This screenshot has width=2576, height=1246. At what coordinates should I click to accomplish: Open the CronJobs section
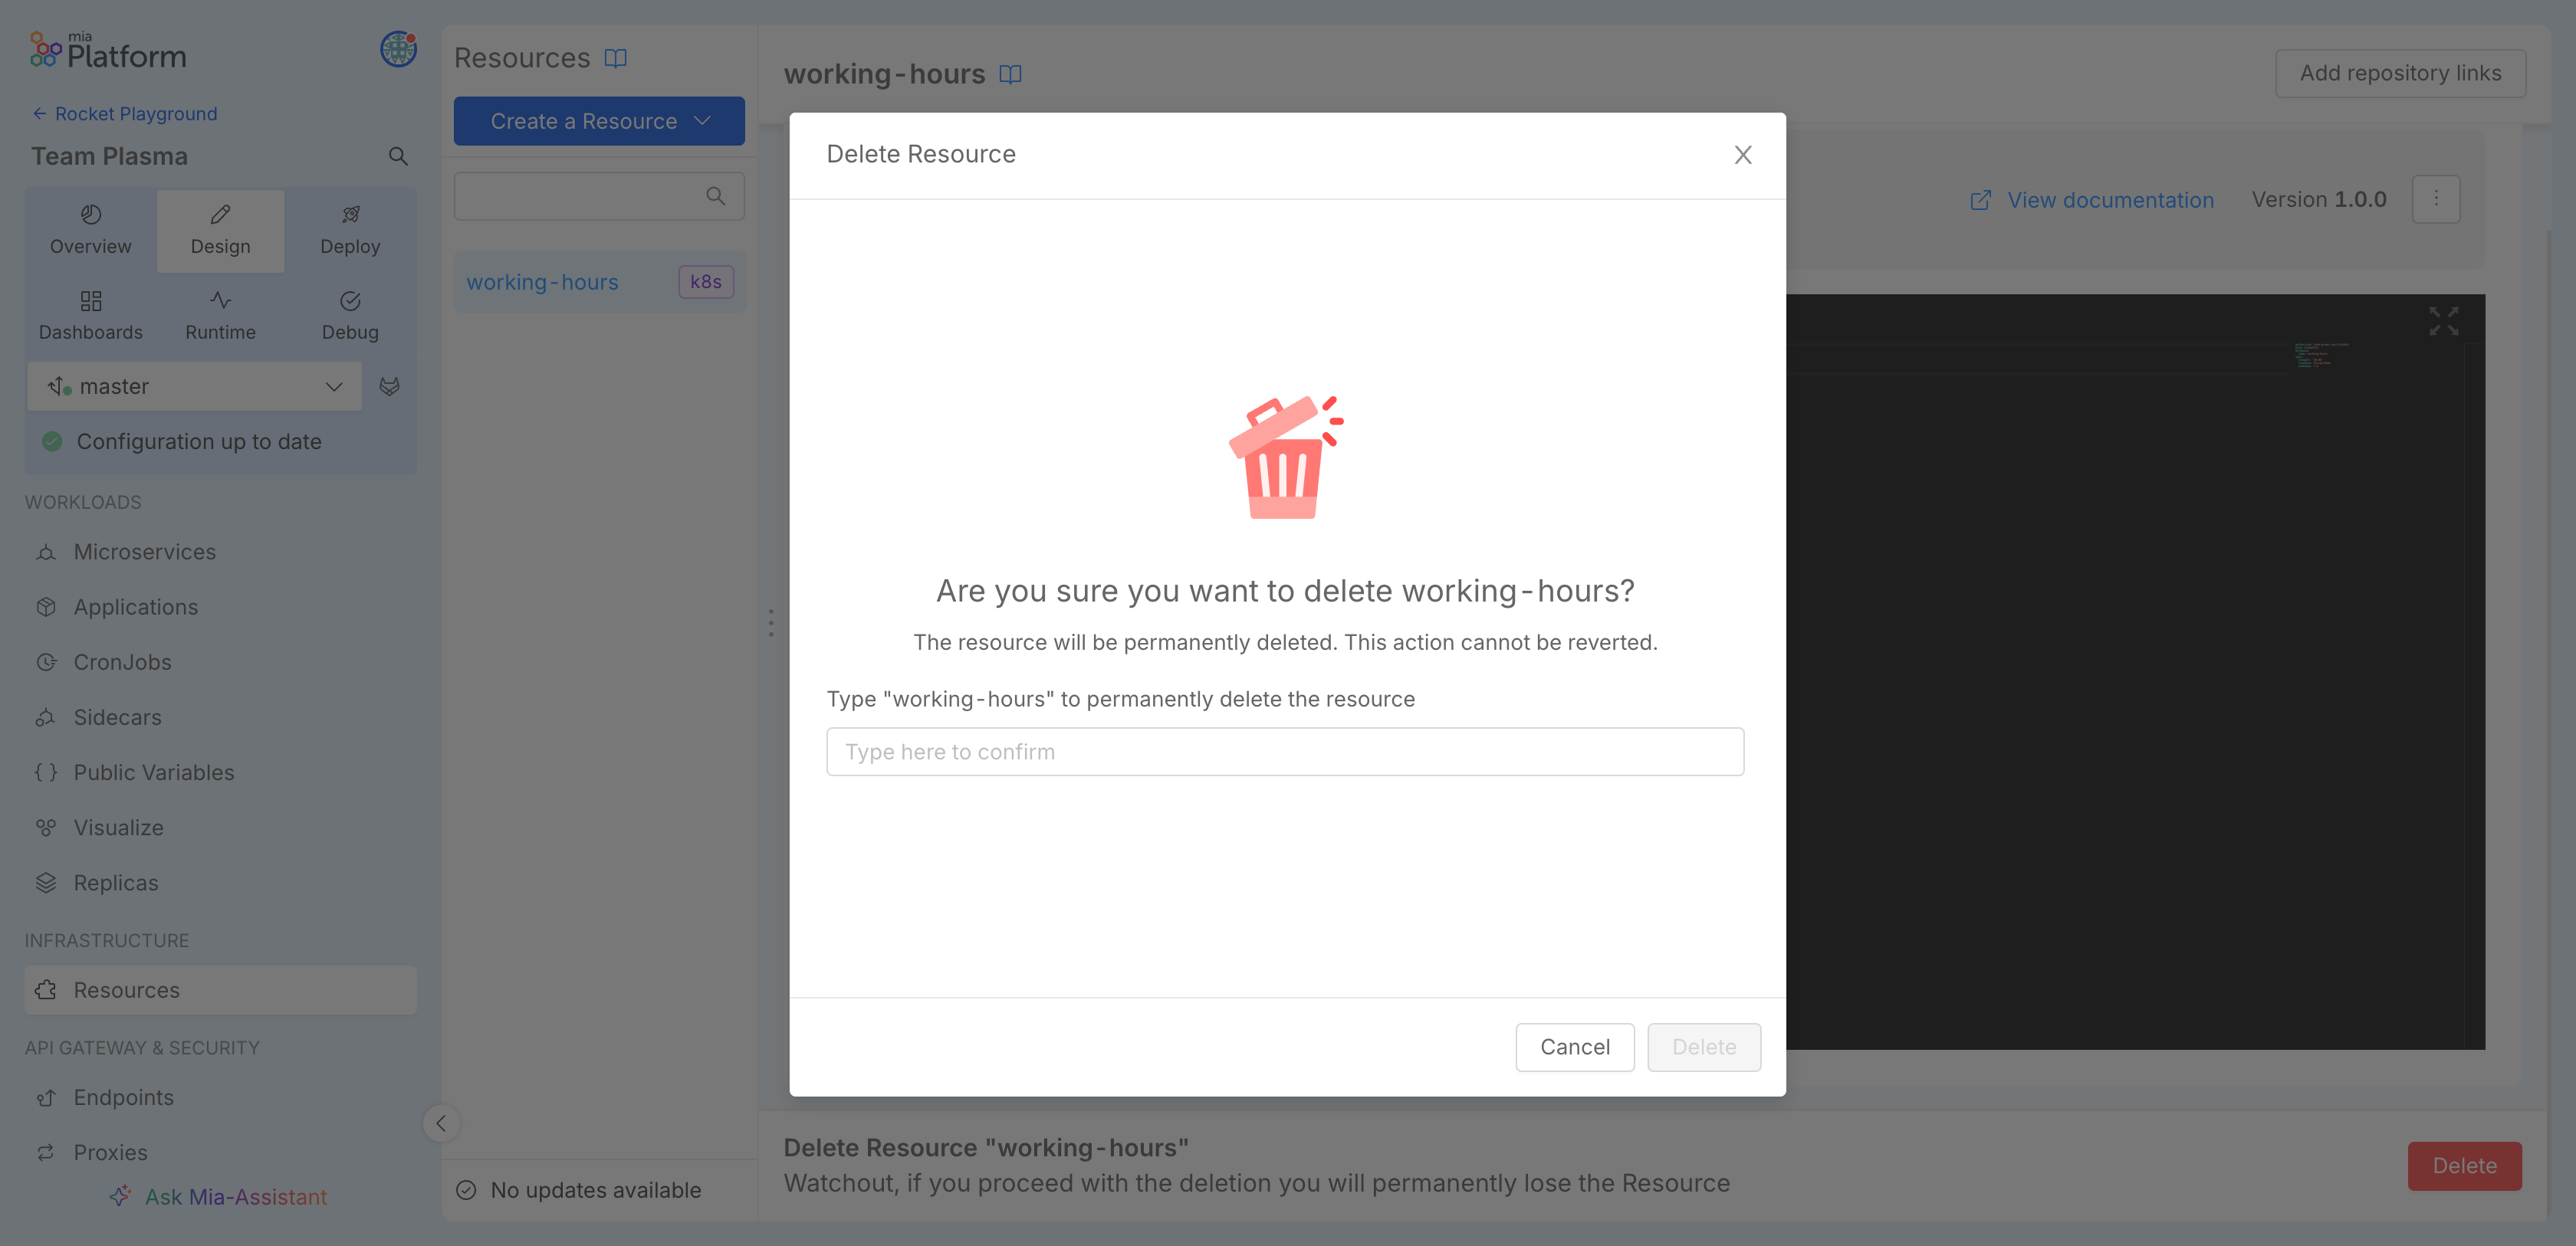[122, 661]
